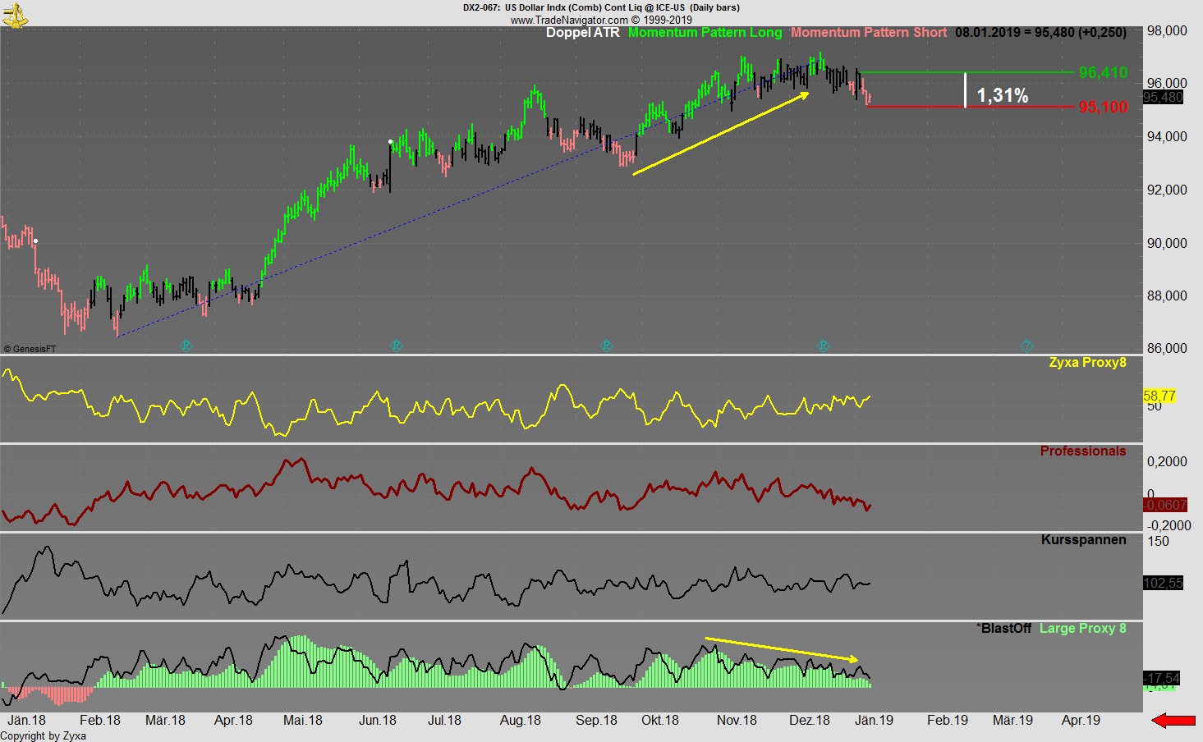Click rollover marker below Mär.18 prices
This screenshot has height=742, width=1203.
point(186,346)
